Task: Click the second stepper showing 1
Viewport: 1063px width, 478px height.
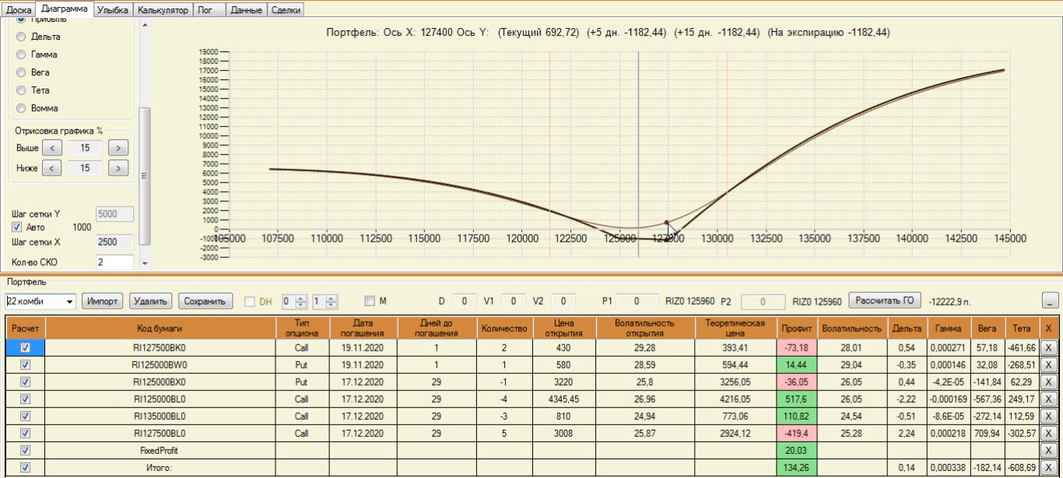Action: coord(325,301)
